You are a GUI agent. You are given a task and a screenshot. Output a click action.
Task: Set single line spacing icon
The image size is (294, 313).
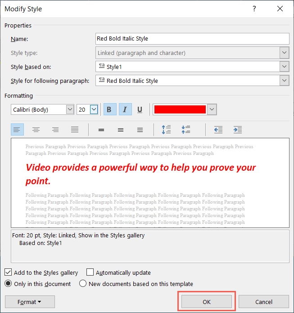pyautogui.click(x=101, y=130)
